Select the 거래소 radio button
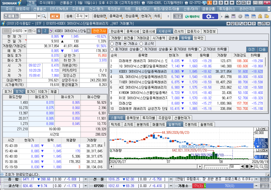This screenshot has width=271, height=190. tap(125, 44)
